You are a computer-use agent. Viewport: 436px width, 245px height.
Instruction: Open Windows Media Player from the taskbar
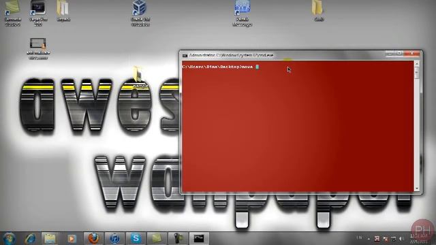[72, 238]
